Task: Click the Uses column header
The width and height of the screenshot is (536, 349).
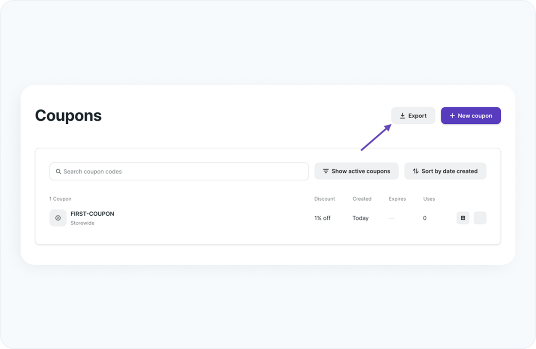Action: point(429,199)
